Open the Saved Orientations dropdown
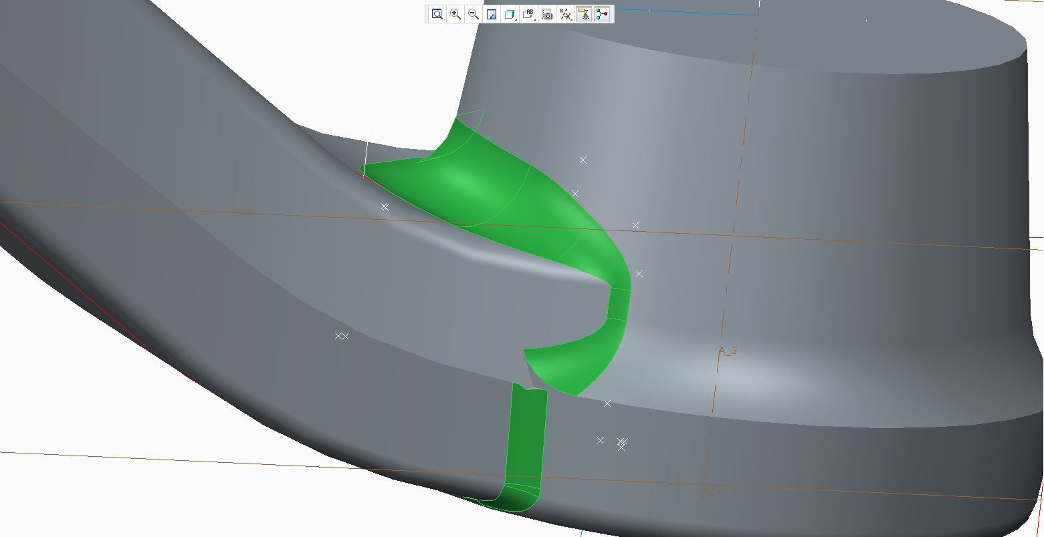1044x537 pixels. coord(529,14)
